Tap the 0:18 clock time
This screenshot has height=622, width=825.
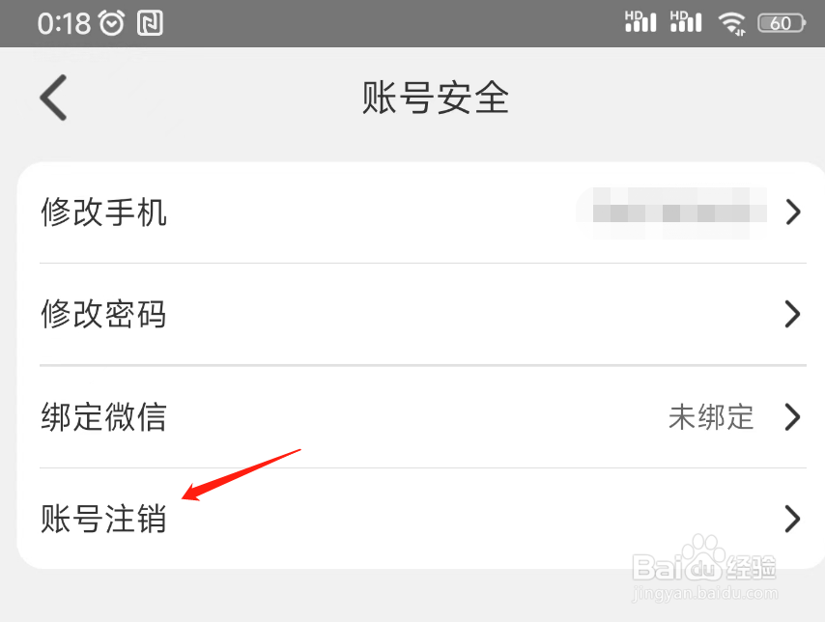pyautogui.click(x=64, y=24)
